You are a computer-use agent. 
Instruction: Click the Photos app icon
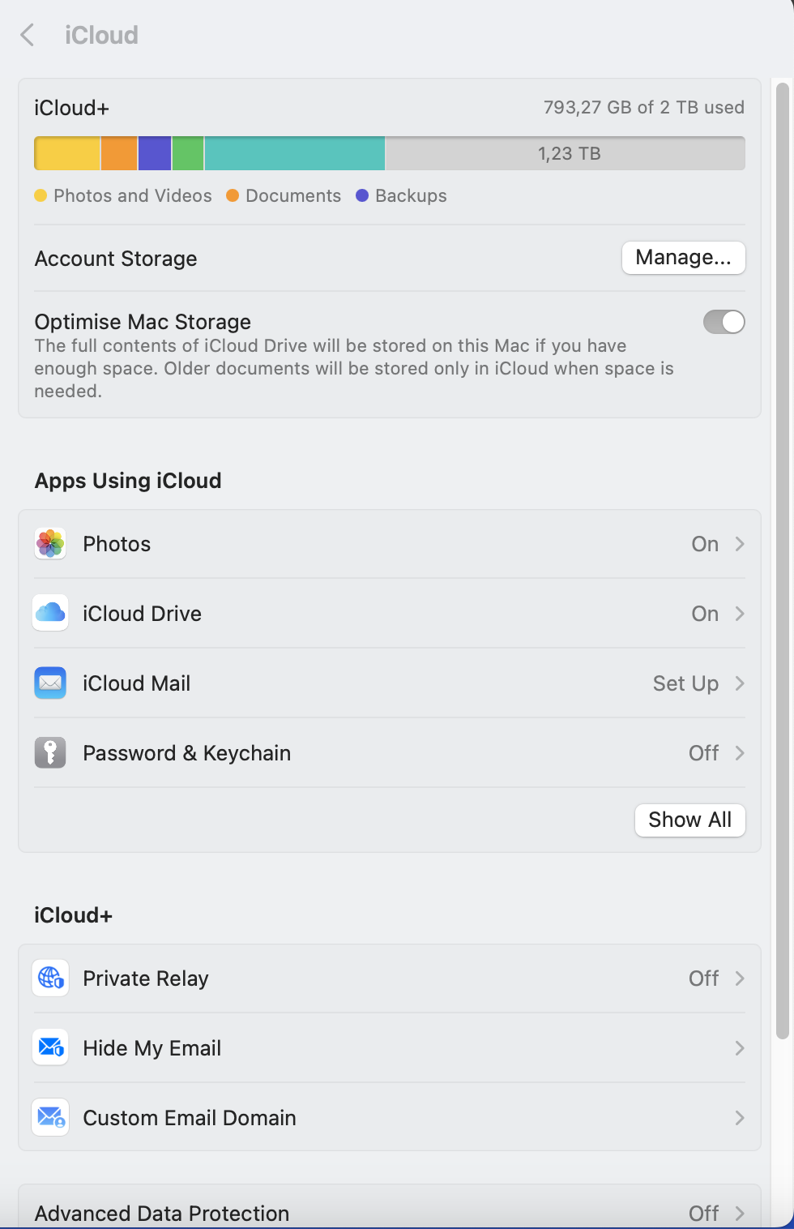click(x=50, y=544)
